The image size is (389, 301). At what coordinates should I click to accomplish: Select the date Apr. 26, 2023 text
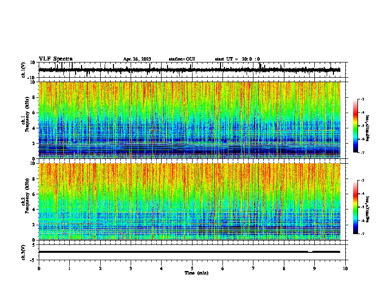click(x=137, y=59)
